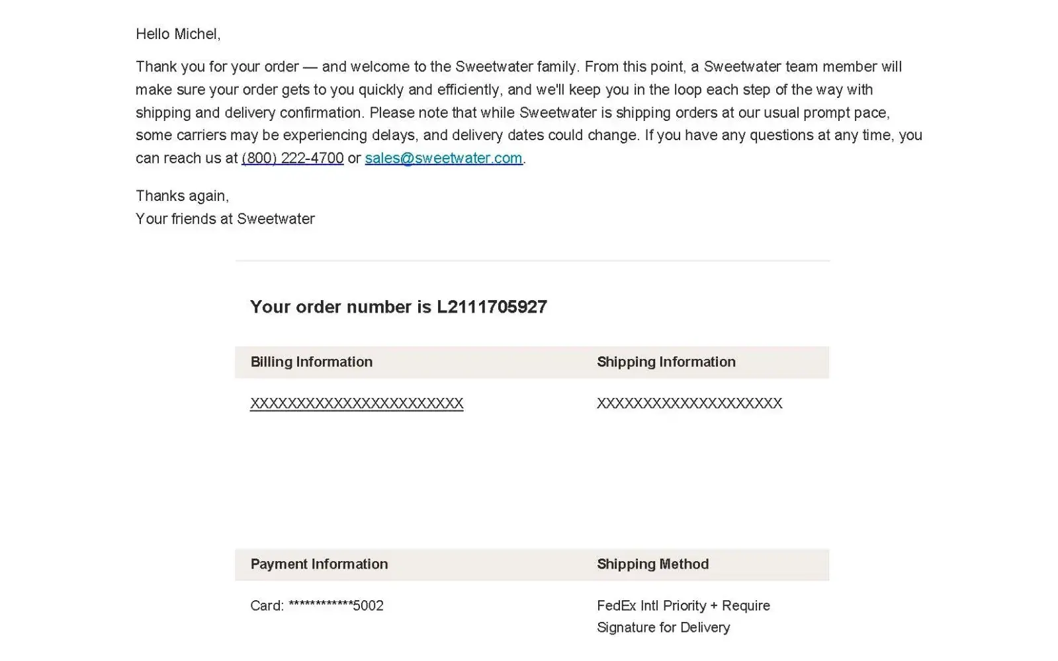Viewport: 1058px width, 661px height.
Task: Click the shipping and delivery confirmation phrase
Action: pyautogui.click(x=249, y=112)
